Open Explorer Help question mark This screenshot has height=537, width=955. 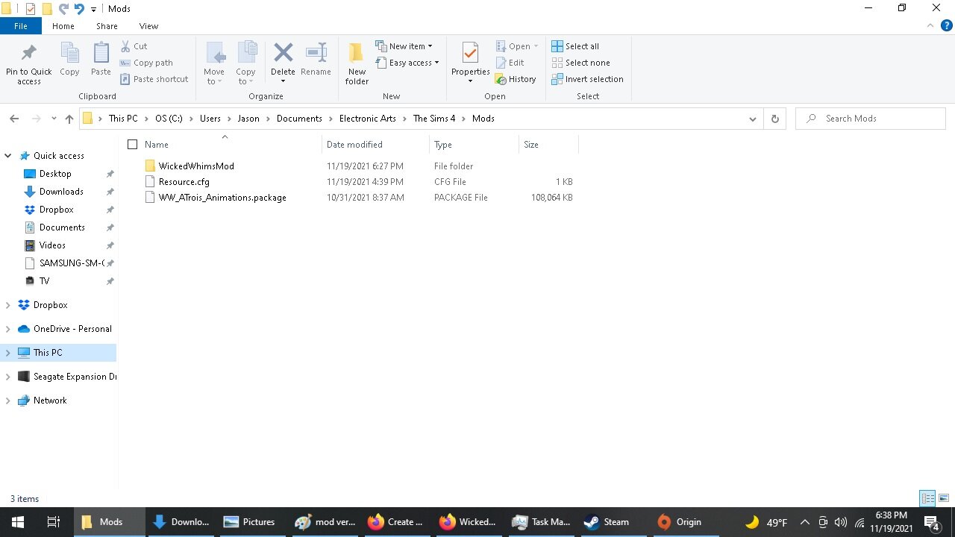point(947,26)
